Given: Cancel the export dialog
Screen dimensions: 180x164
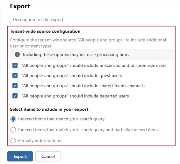Looking at the screenshot, I should pyautogui.click(x=48, y=156).
